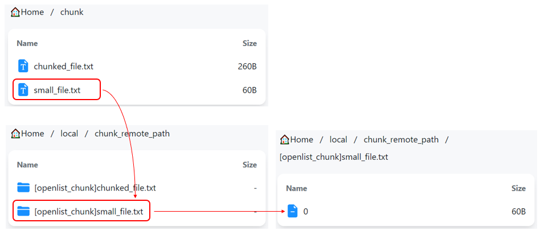Screen dimensions: 540x231
Task: Click the text file icon beside small_file.txt
Action: tap(23, 90)
